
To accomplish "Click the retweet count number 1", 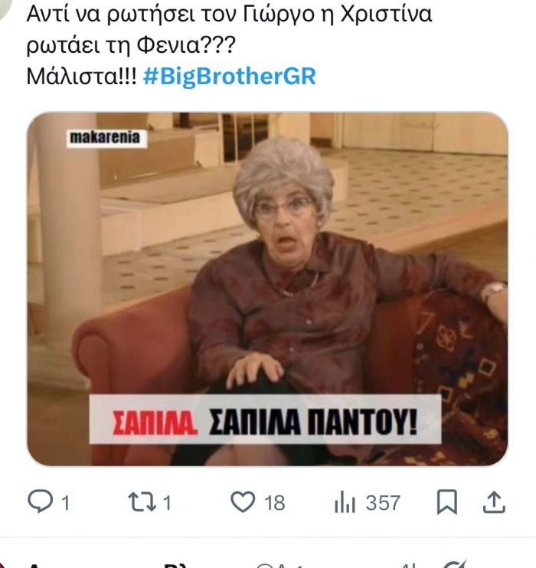I will [167, 503].
